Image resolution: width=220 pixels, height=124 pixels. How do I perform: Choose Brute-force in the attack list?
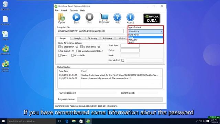coord(145,35)
